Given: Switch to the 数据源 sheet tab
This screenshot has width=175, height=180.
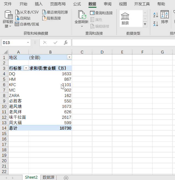Looking at the screenshot, I should 48,177.
